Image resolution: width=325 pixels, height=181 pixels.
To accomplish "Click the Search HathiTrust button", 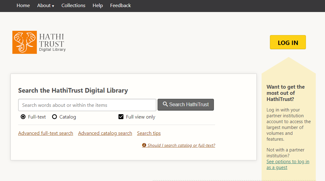I will tap(186, 105).
